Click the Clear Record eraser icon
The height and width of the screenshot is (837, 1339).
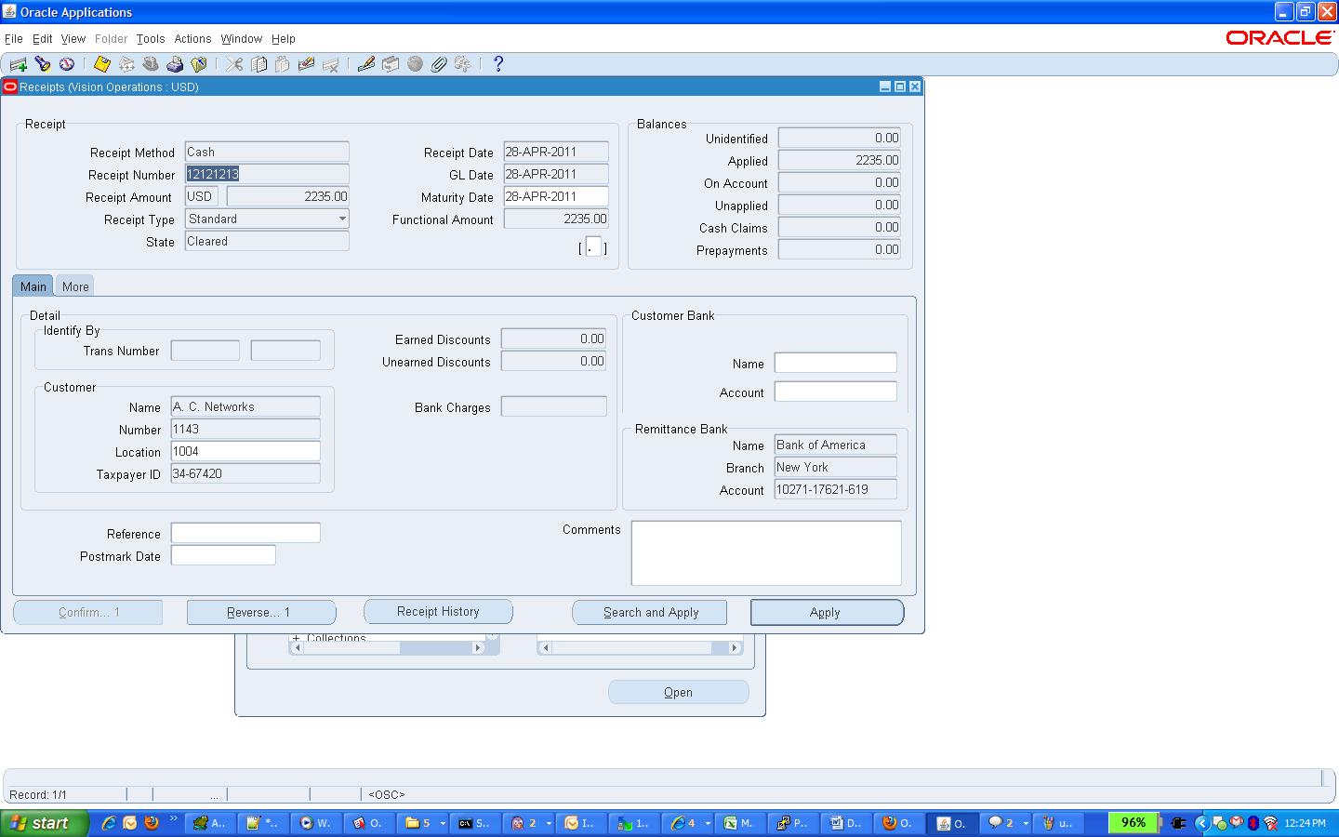[x=306, y=64]
